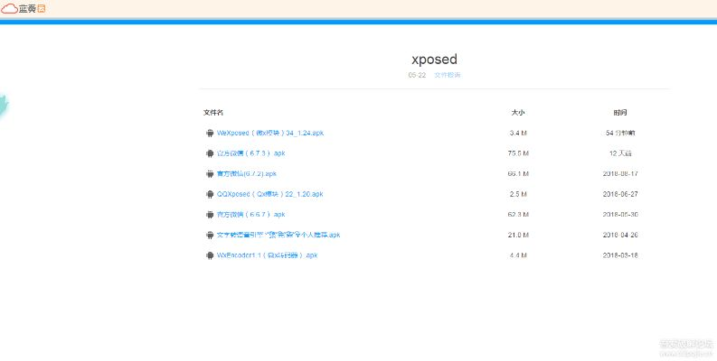Click the xposed folder title
Viewport: 717px width, 361px height.
pos(434,60)
